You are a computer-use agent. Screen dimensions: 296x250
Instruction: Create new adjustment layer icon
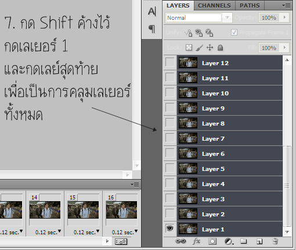point(229,241)
